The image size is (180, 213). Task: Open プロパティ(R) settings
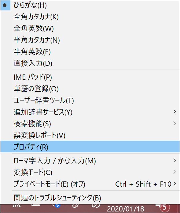[90, 146]
